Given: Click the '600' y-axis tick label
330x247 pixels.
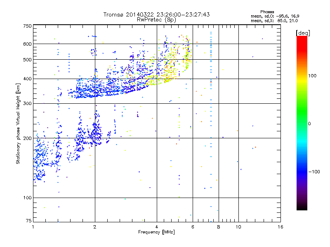Looking at the screenshot, I should 27,44.
